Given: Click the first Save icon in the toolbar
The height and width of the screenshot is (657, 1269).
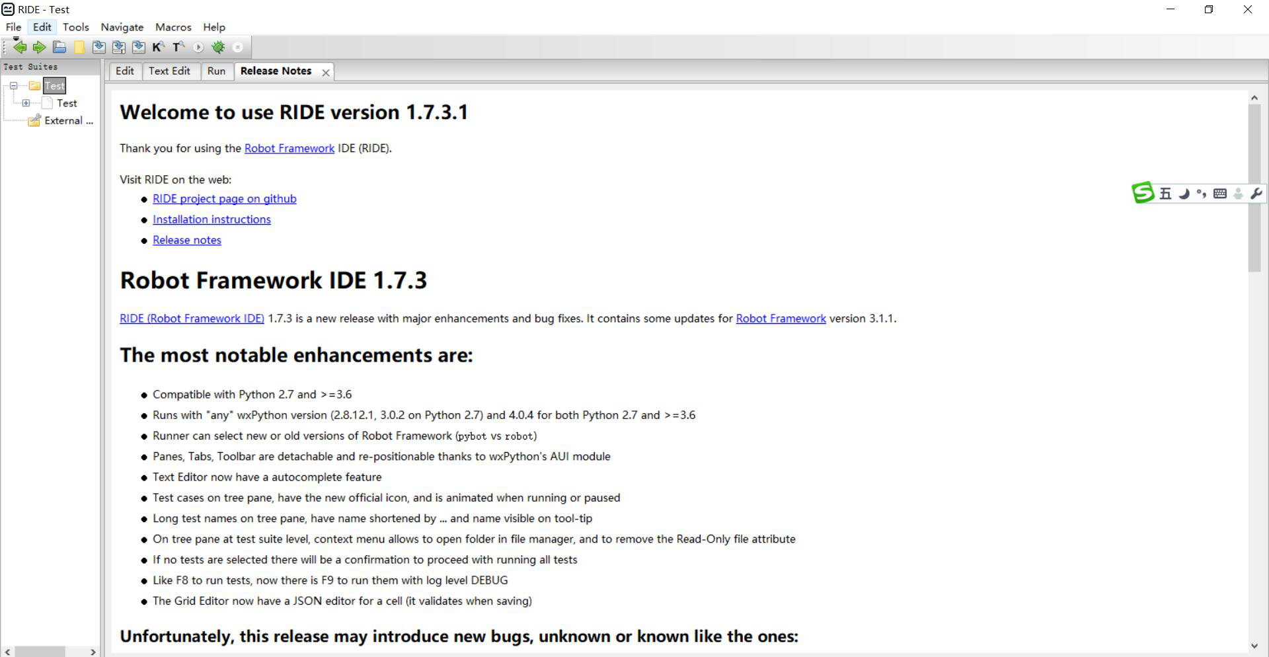Looking at the screenshot, I should pos(99,47).
